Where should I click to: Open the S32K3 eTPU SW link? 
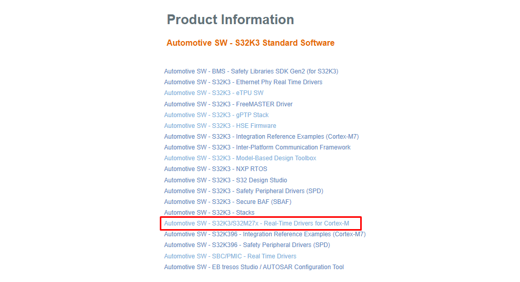click(x=214, y=93)
